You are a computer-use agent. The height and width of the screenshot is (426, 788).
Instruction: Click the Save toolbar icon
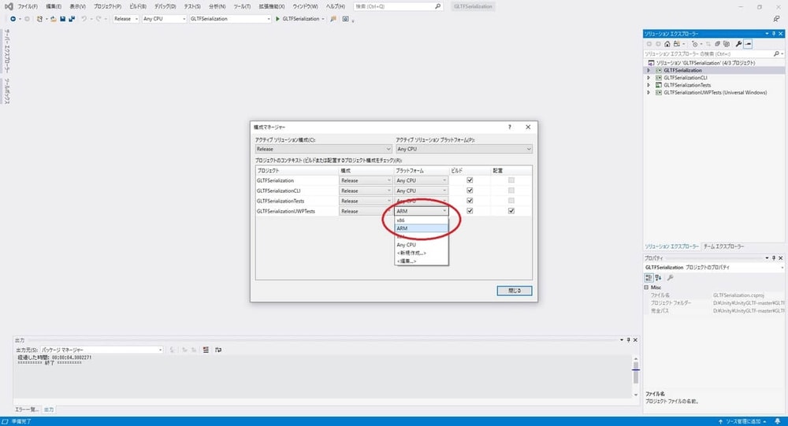pos(62,19)
